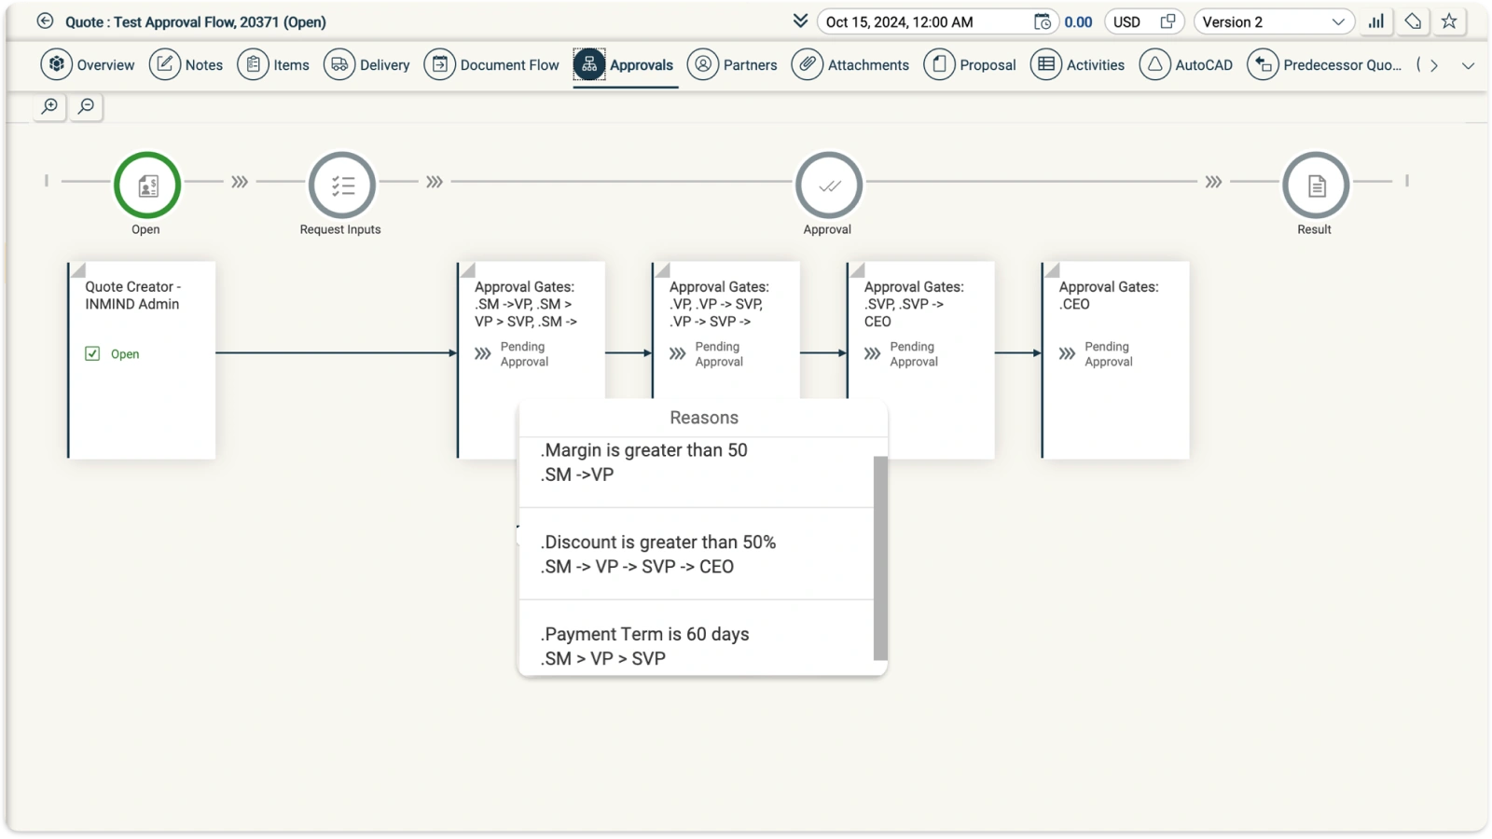Click Pending Approval chevrons in .VP card
Image resolution: width=1492 pixels, height=839 pixels.
[x=677, y=353]
